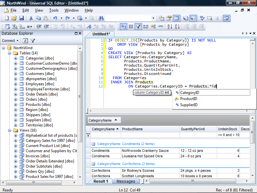Screen dimensions: 257x193
Task: Click the W word-wrap arrow icon
Action: 29,26
